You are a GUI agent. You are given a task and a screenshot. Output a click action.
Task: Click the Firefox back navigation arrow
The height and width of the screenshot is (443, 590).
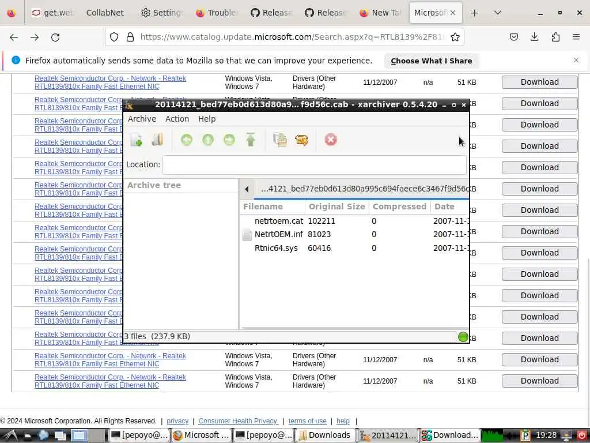[x=14, y=37]
